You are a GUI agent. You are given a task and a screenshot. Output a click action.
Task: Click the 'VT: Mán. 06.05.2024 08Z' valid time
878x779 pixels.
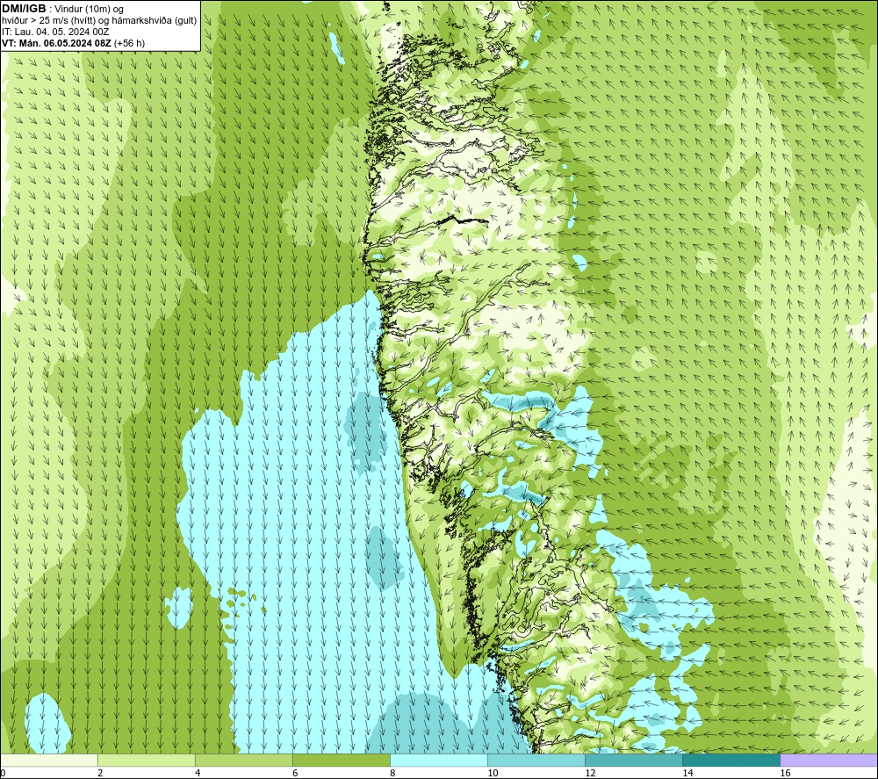(56, 43)
